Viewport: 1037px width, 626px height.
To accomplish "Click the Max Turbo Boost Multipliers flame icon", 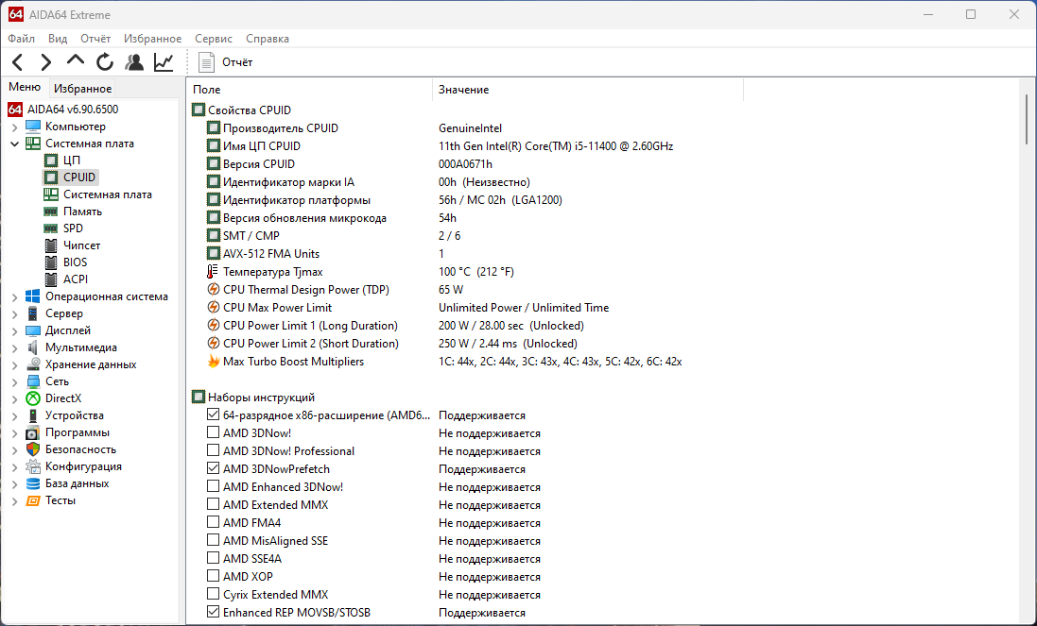I will pyautogui.click(x=213, y=362).
